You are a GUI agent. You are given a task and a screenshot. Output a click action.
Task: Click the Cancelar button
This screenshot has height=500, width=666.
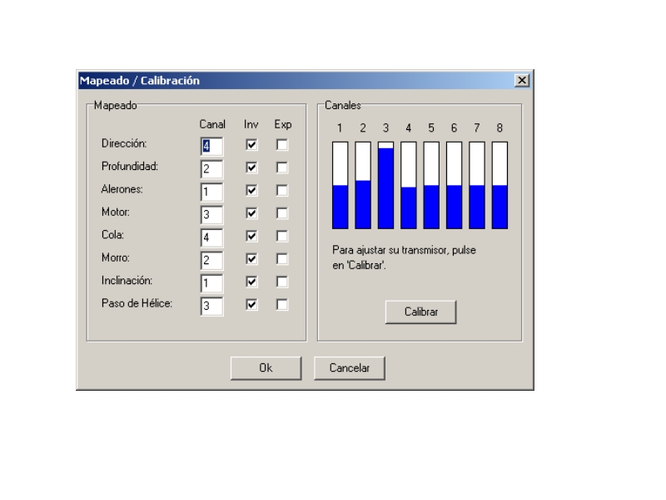[x=349, y=367]
